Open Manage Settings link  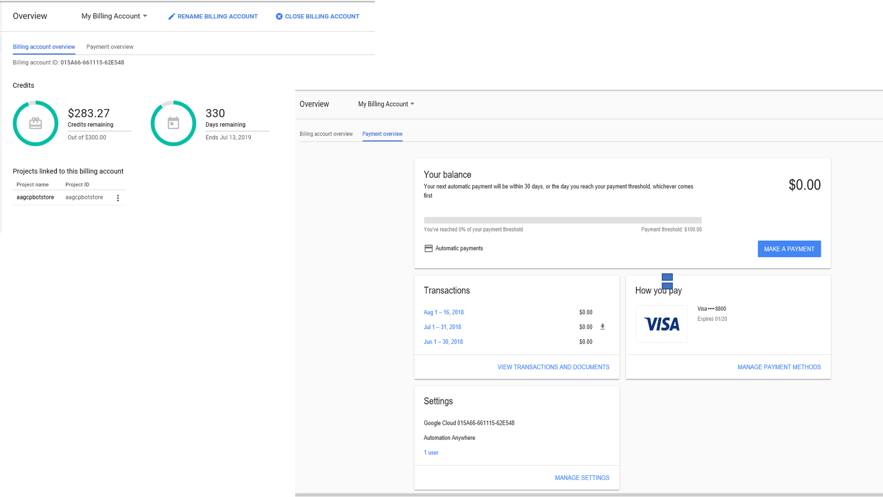pos(582,478)
